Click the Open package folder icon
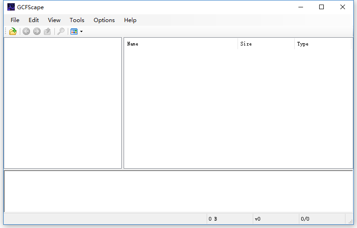 [13, 31]
